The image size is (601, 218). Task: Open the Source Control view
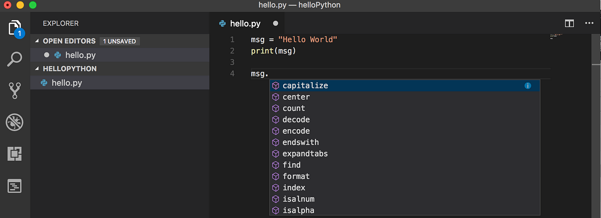pos(15,91)
